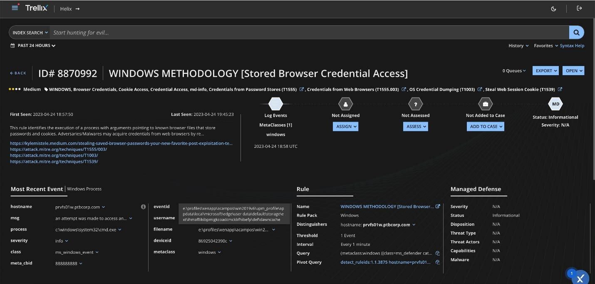Open the hamburger navigation menu

click(x=15, y=8)
